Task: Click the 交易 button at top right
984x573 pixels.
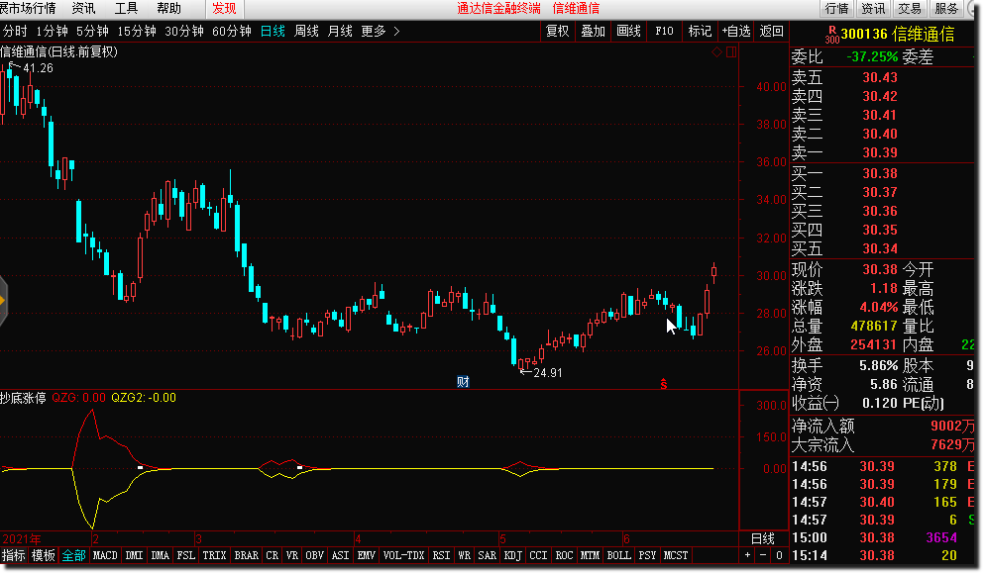Action: point(910,8)
